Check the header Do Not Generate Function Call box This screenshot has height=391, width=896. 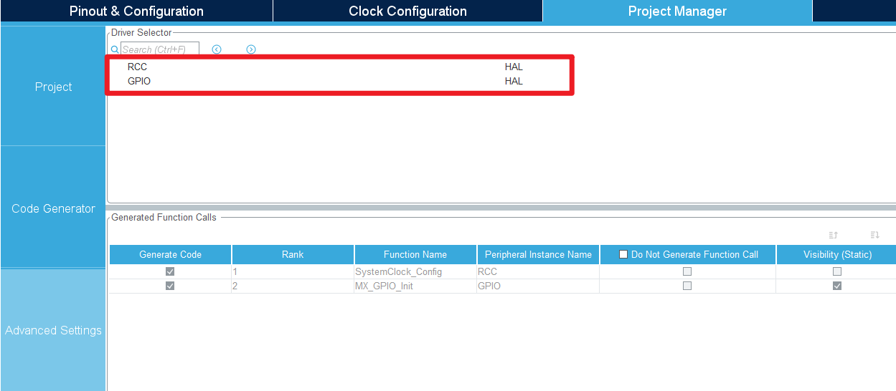[x=623, y=254]
